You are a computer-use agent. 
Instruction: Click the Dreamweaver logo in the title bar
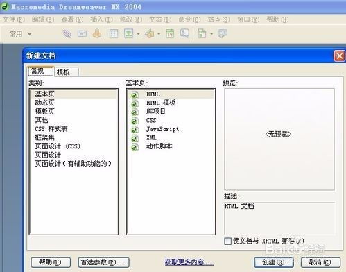pyautogui.click(x=5, y=6)
